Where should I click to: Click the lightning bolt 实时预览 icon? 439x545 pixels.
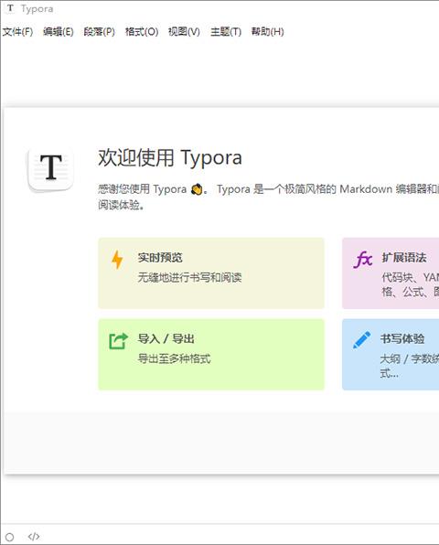pos(117,260)
